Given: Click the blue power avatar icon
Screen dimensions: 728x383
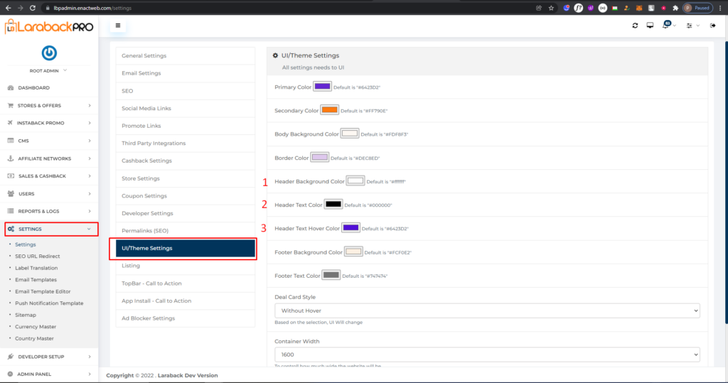Looking at the screenshot, I should pos(49,53).
